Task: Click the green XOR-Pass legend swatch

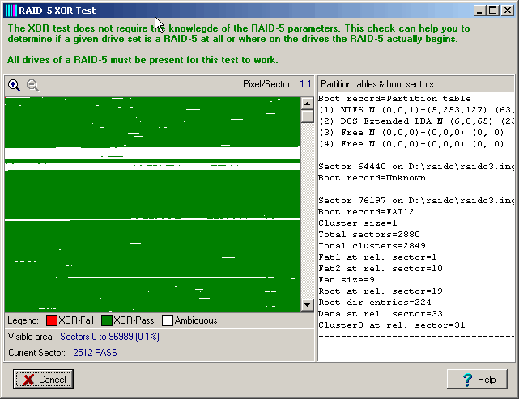Action: tap(106, 320)
